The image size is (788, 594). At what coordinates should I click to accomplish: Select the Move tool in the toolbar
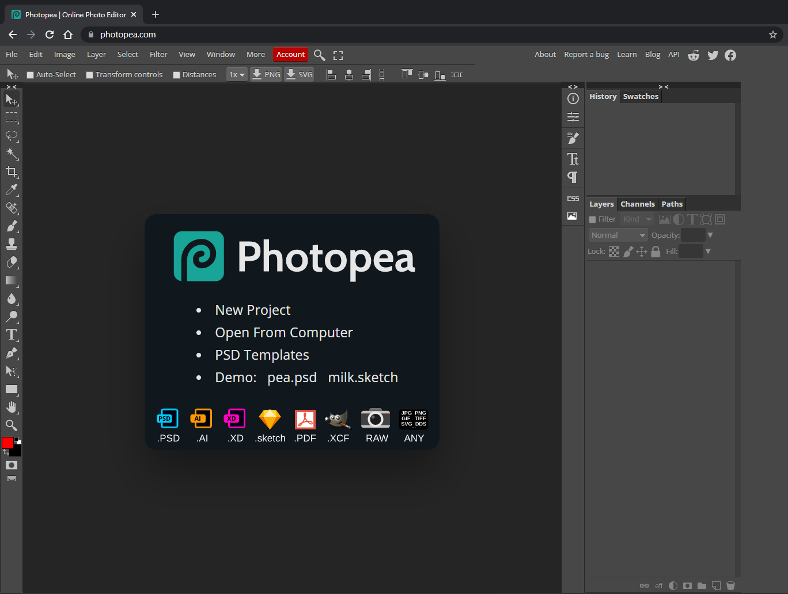tap(12, 100)
